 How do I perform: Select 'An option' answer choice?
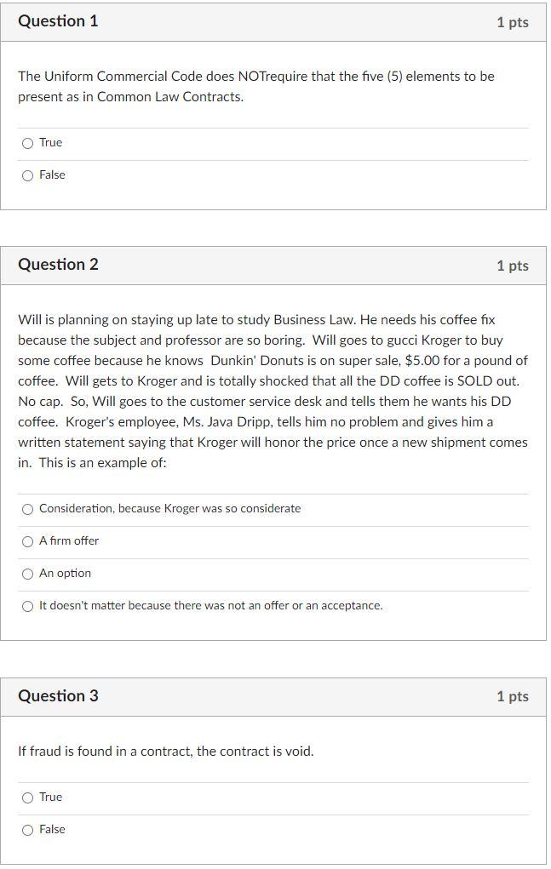pyautogui.click(x=26, y=574)
